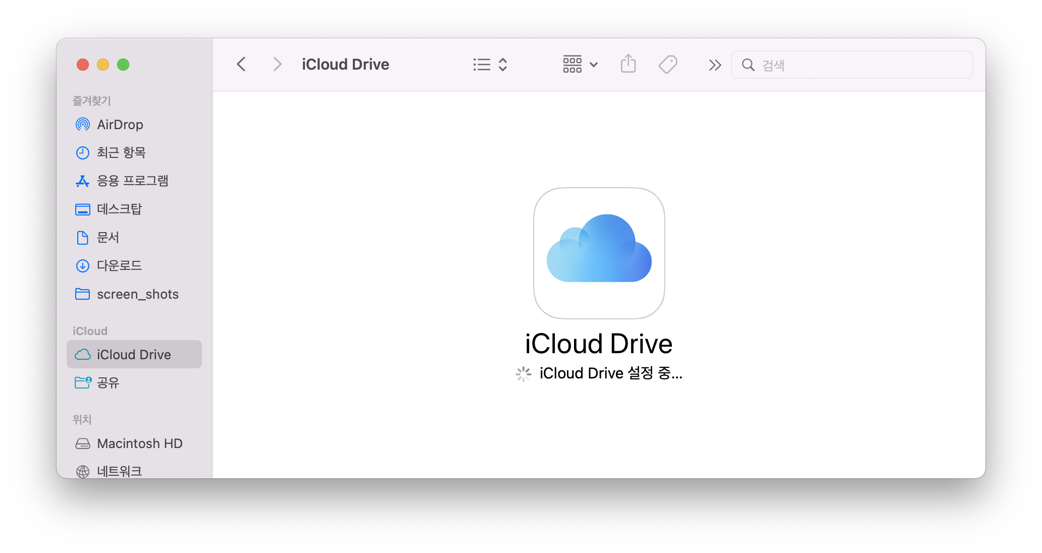Open the screen_shots sidebar folder
1042x553 pixels.
click(x=137, y=294)
